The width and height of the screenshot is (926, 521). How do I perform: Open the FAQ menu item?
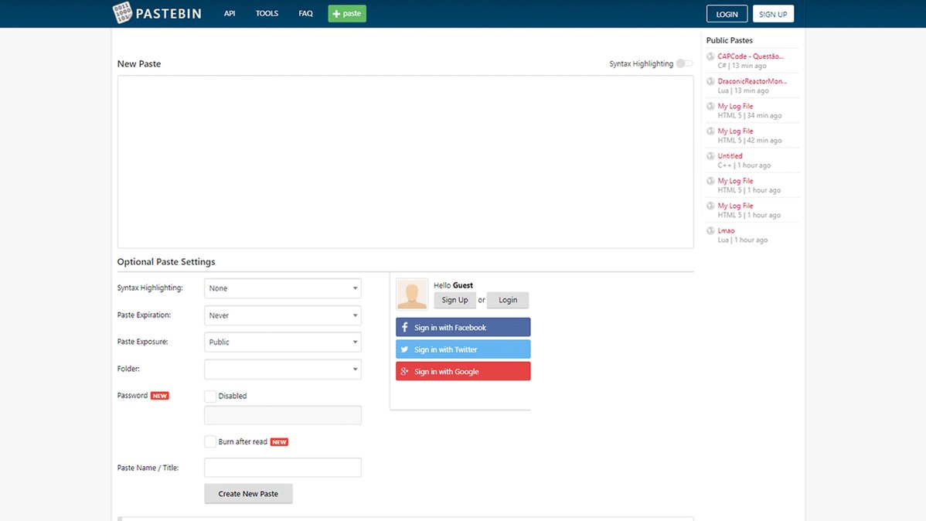305,14
